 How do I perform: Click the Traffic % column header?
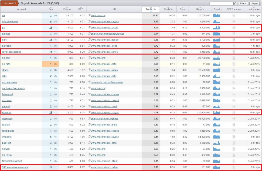pos(150,9)
